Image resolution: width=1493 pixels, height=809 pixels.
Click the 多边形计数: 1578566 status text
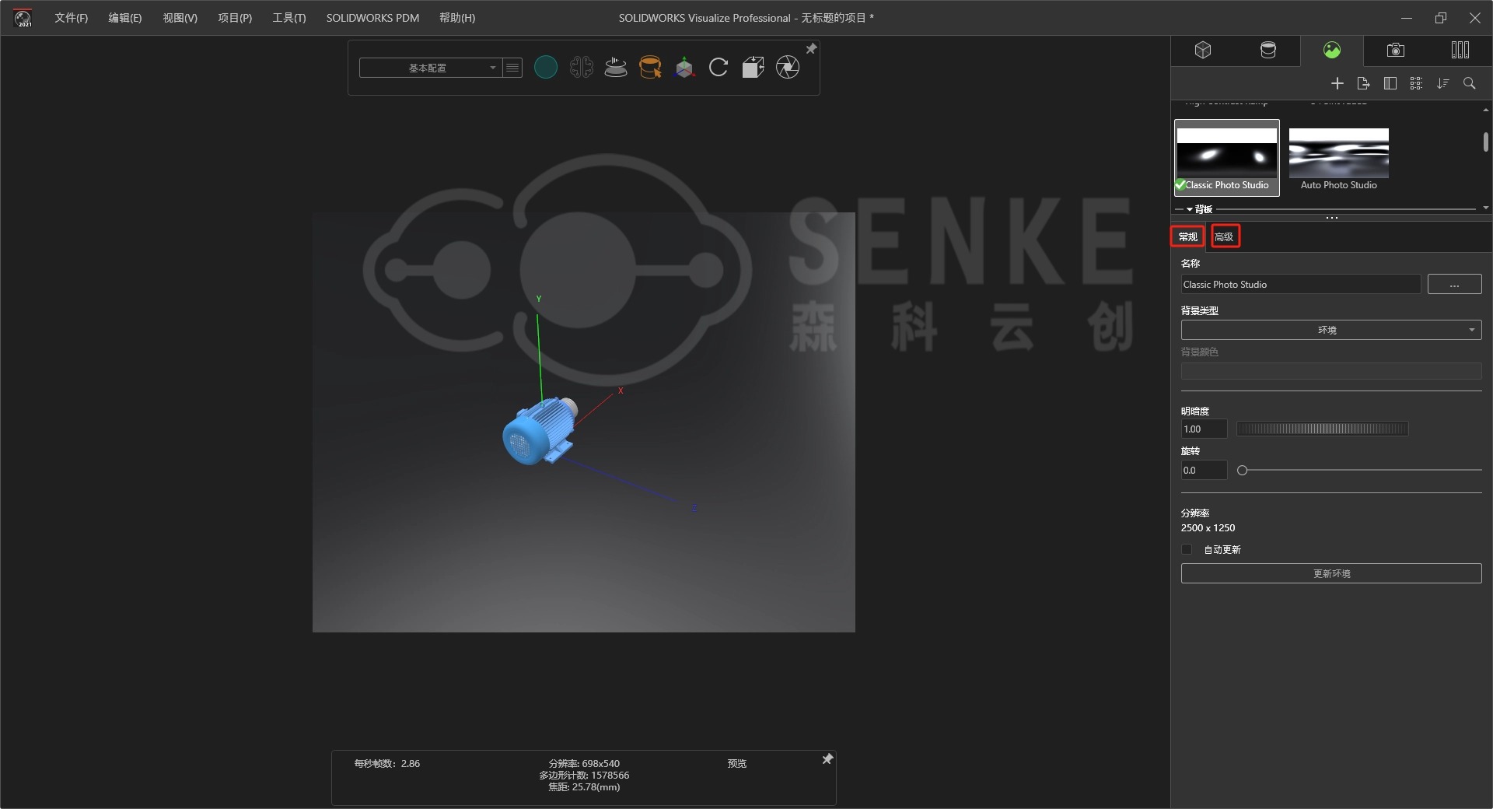click(x=584, y=776)
